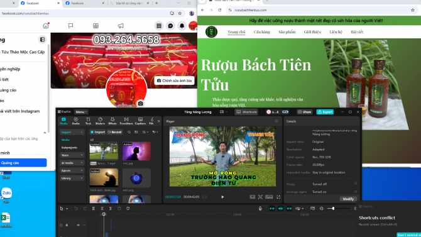Click the Export button in CapCut
This screenshot has width=421, height=237.
[325, 112]
